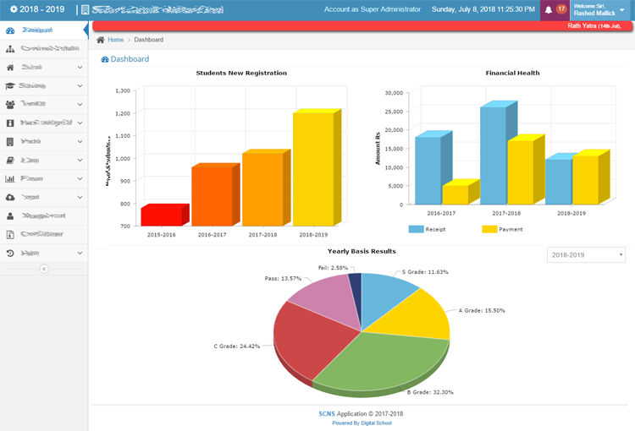Collapse the sidebar with double-chevron button

click(44, 269)
